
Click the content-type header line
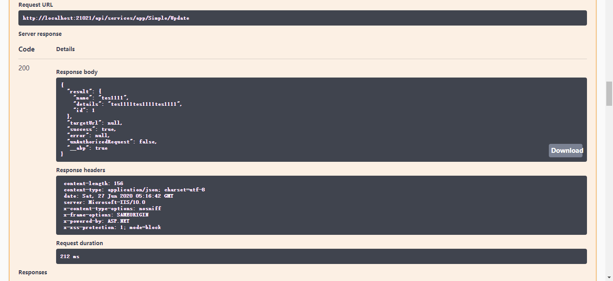pyautogui.click(x=134, y=190)
